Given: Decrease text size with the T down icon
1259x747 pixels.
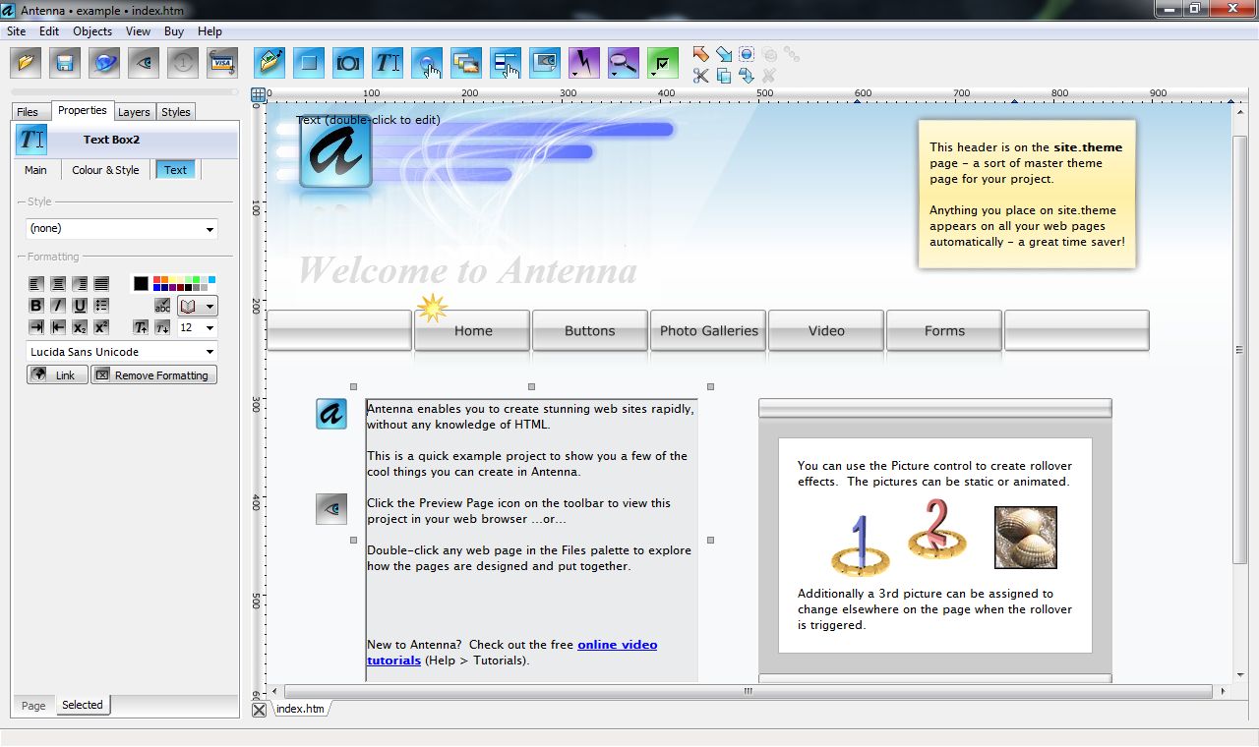Looking at the screenshot, I should 162,327.
